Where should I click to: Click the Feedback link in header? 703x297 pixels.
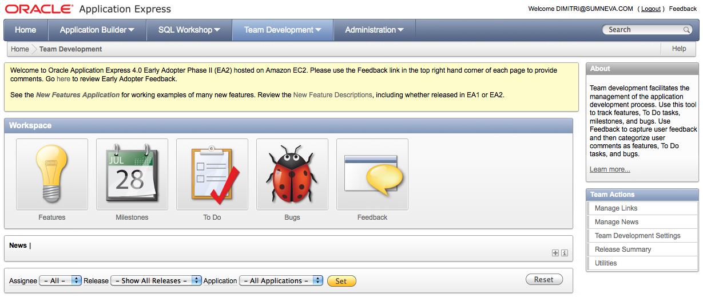(683, 9)
